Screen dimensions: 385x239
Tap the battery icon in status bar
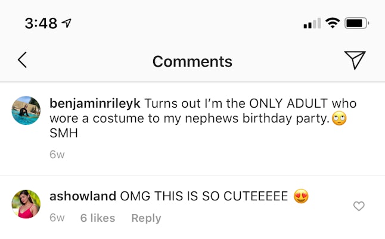click(356, 24)
